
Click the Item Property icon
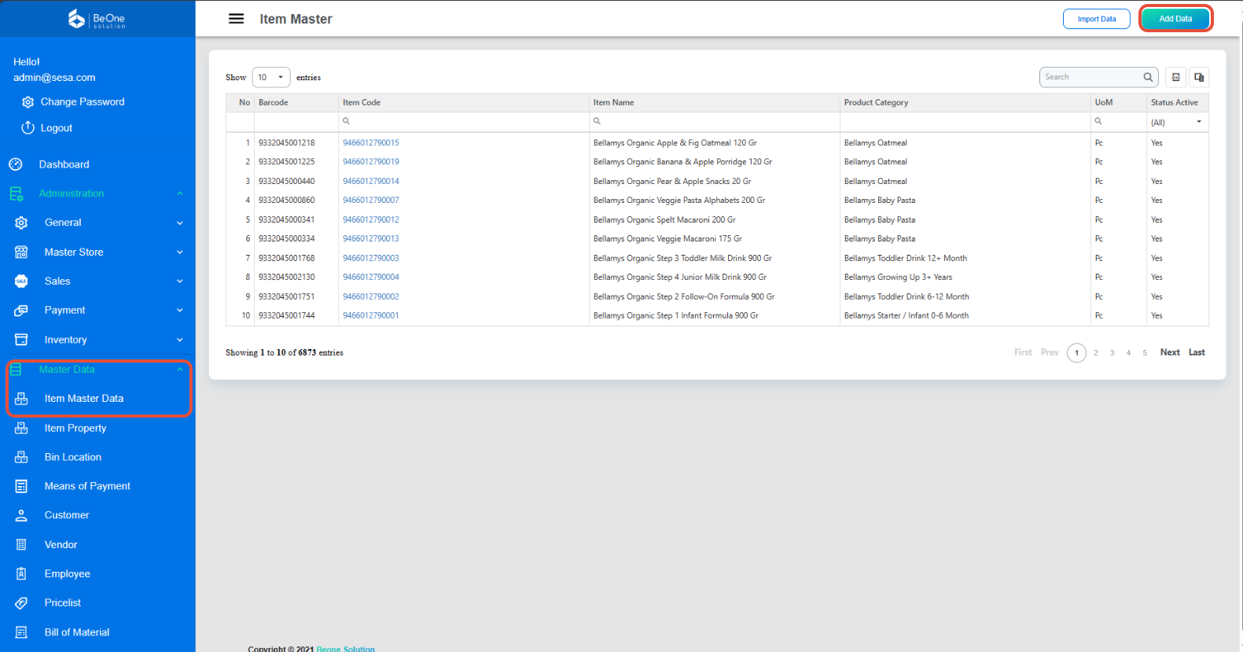[x=21, y=428]
